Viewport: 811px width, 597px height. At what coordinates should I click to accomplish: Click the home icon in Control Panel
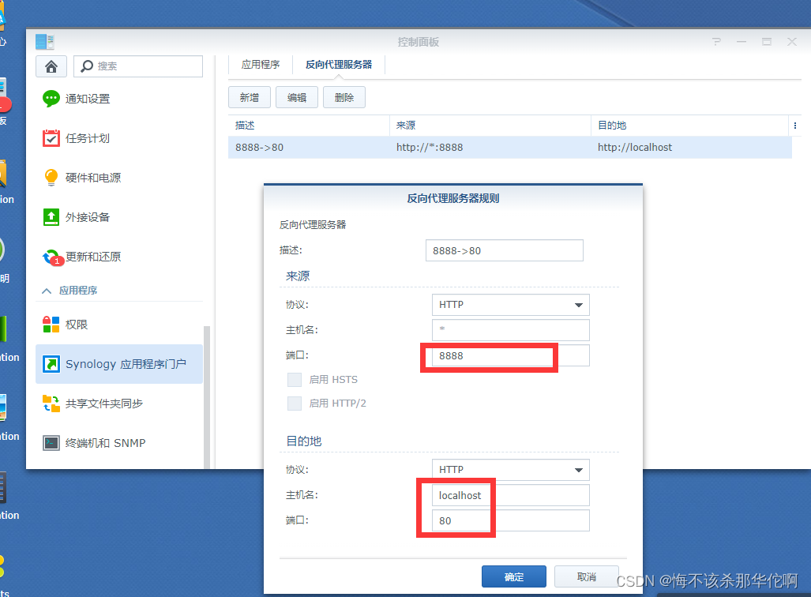(51, 66)
